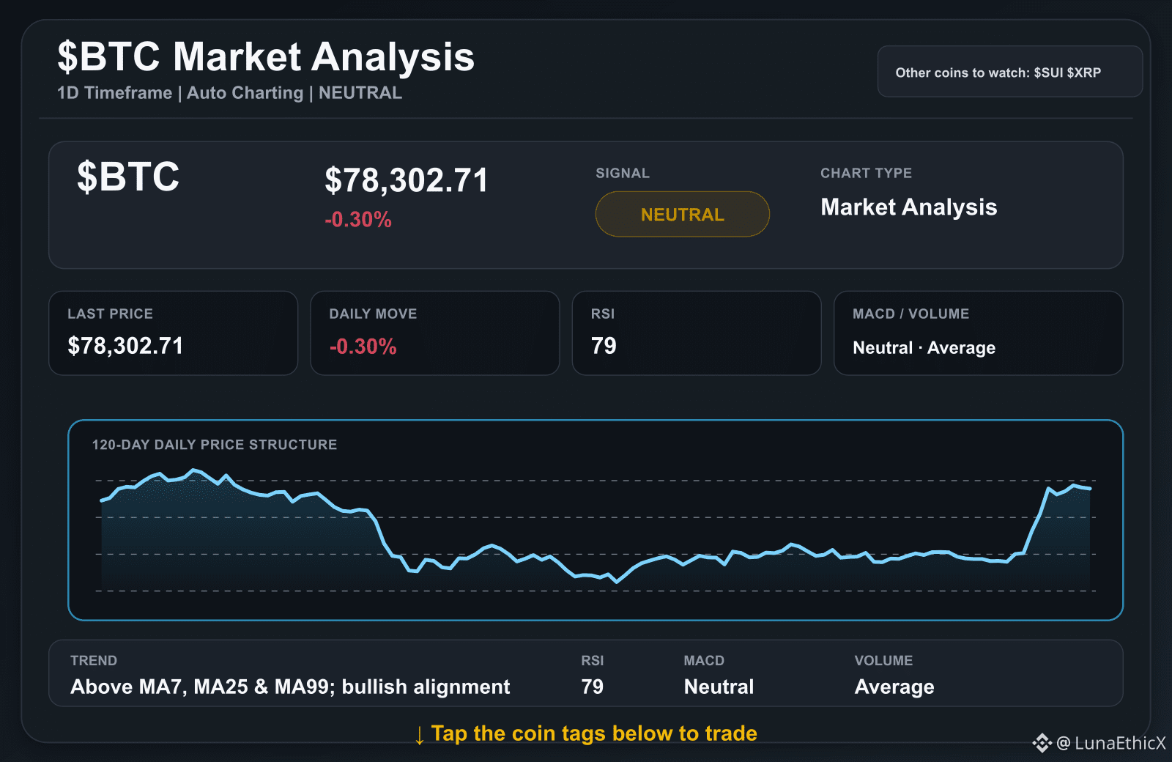
Task: Click the Binance logo icon in watermark
Action: point(1042,743)
